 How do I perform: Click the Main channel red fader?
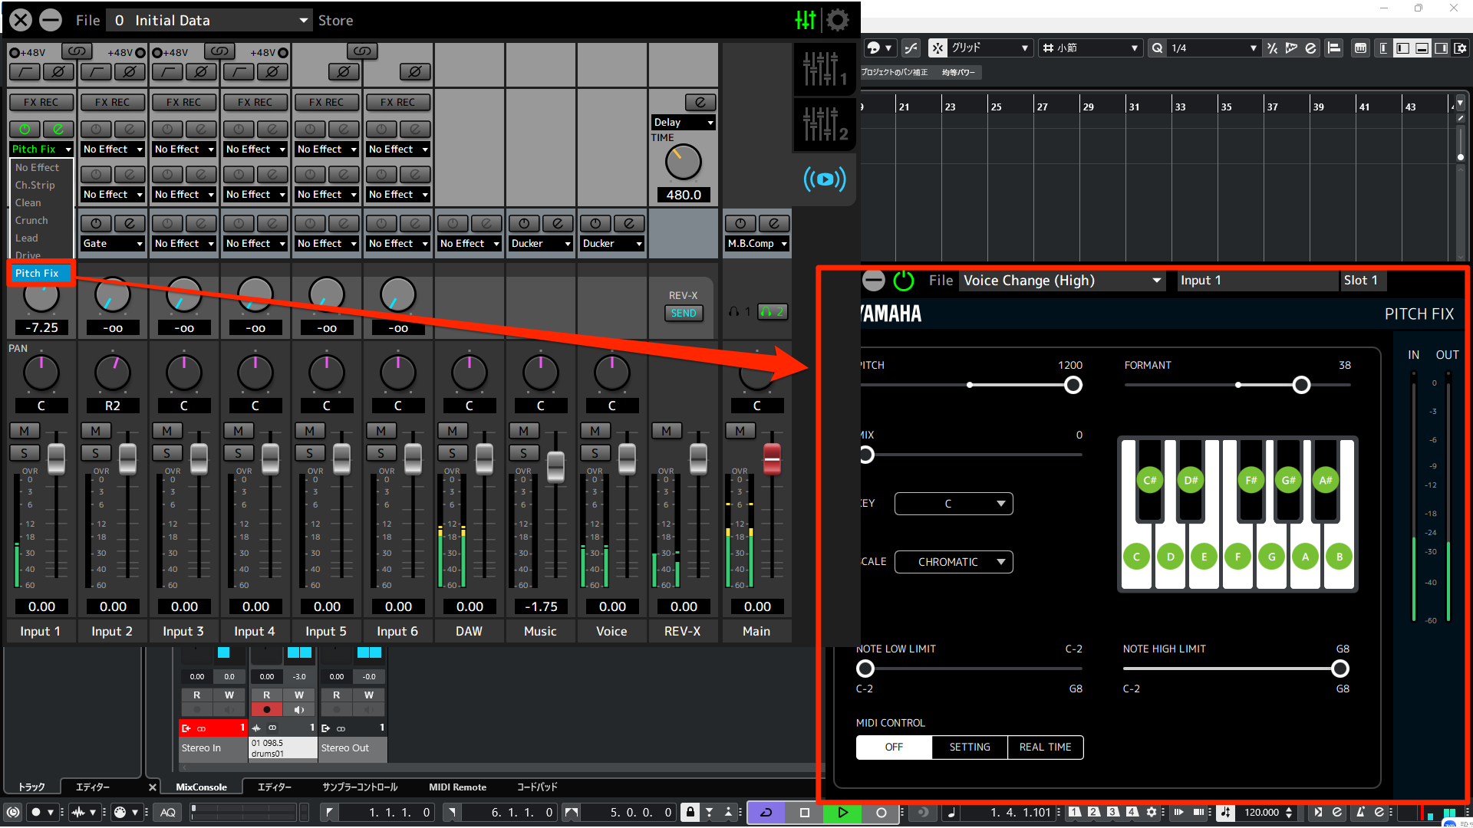(772, 458)
